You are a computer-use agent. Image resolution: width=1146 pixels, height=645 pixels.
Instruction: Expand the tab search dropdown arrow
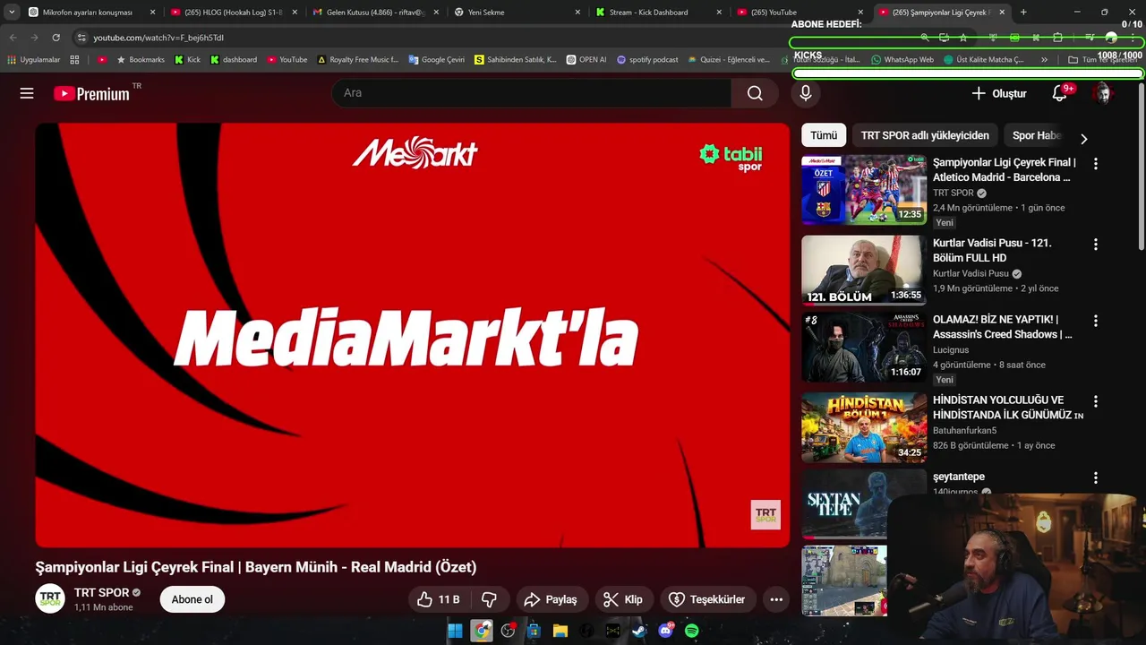pos(12,13)
